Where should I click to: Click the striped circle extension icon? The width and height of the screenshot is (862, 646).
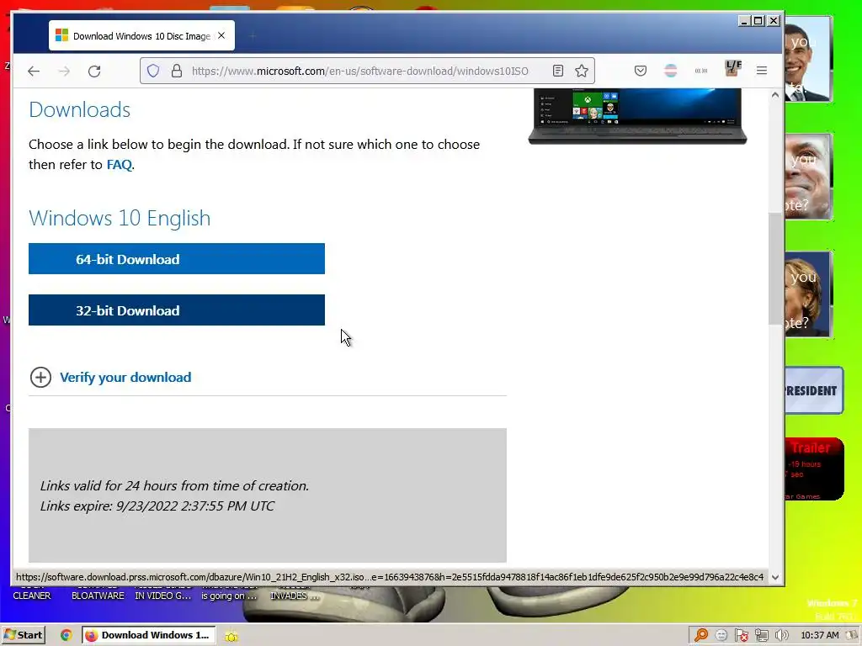click(671, 71)
